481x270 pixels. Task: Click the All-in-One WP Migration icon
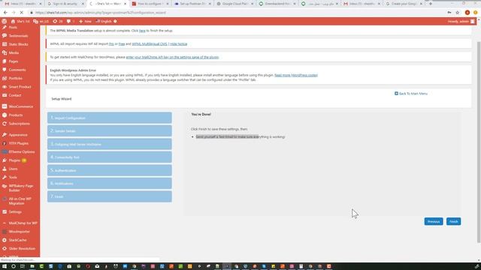click(5, 199)
